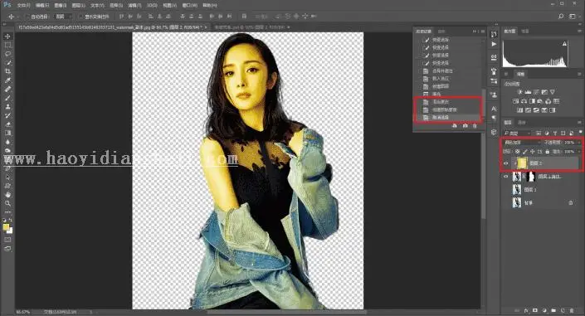Add a layer mask from Layers panel bottom
The height and width of the screenshot is (316, 585).
click(x=535, y=310)
